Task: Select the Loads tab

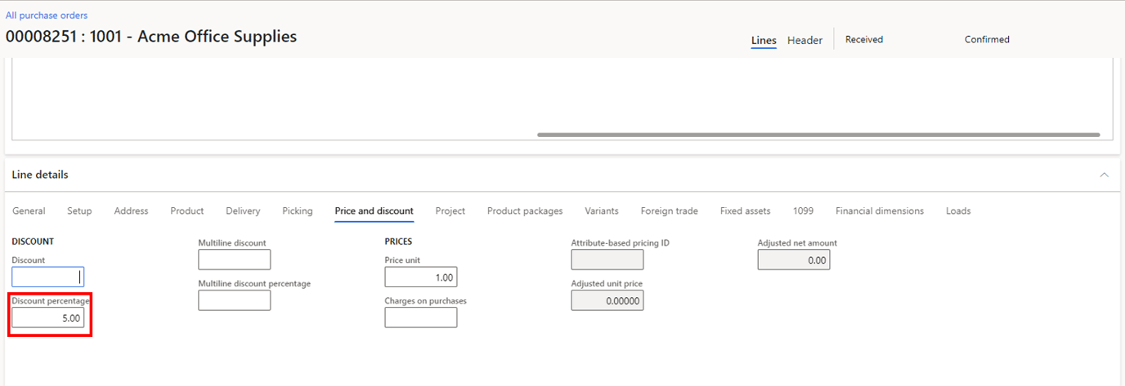Action: 957,211
